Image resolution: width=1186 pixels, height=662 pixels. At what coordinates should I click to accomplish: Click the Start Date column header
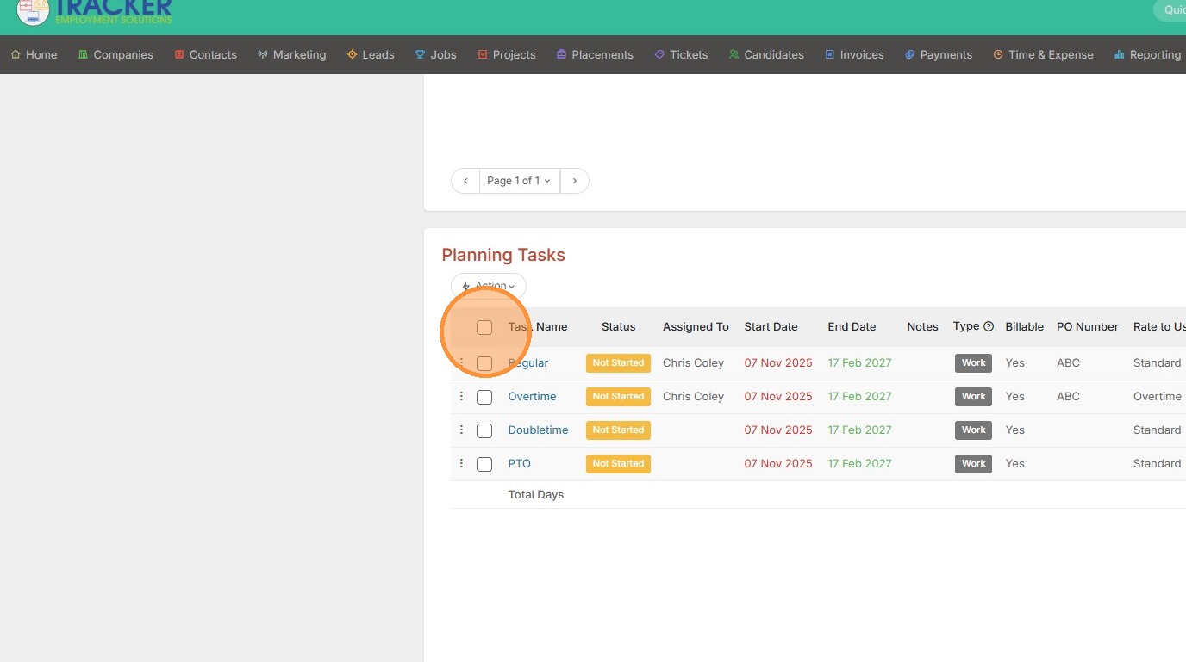pos(771,326)
